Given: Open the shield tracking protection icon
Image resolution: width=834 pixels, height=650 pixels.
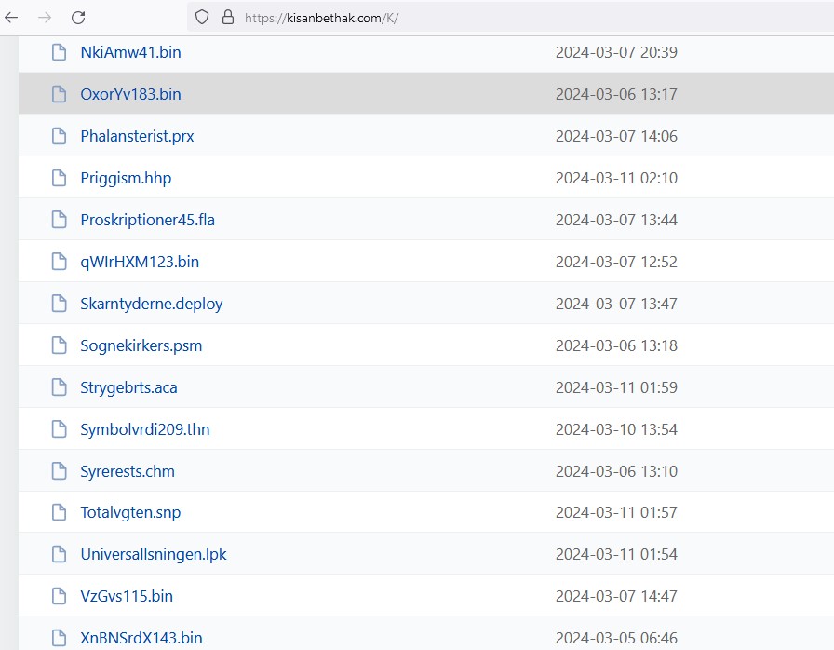Looking at the screenshot, I should click(202, 17).
